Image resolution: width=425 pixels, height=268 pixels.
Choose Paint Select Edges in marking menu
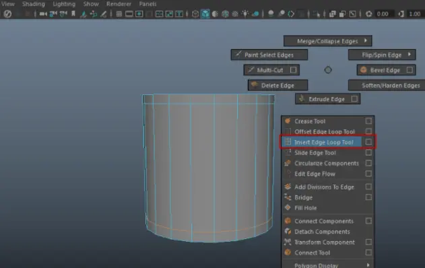tap(269, 55)
